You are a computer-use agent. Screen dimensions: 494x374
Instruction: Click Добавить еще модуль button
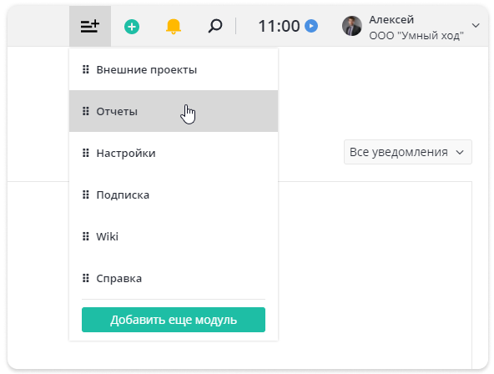point(174,320)
